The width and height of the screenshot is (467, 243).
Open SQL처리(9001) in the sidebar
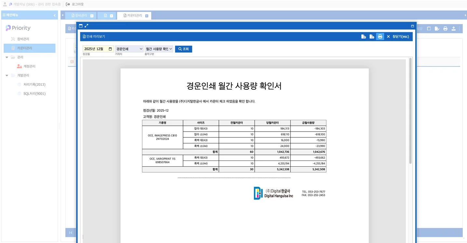point(34,94)
